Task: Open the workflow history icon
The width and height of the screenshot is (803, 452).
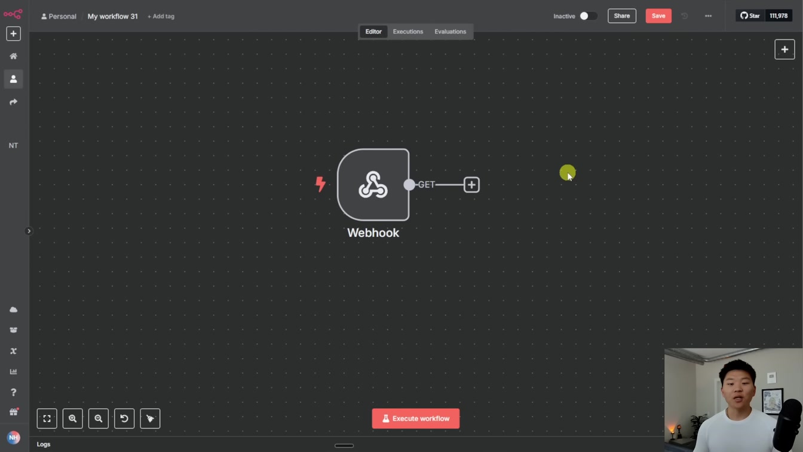Action: 685,16
